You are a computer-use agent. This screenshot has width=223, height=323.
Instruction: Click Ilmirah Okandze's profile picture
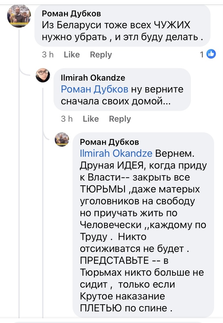(x=43, y=75)
